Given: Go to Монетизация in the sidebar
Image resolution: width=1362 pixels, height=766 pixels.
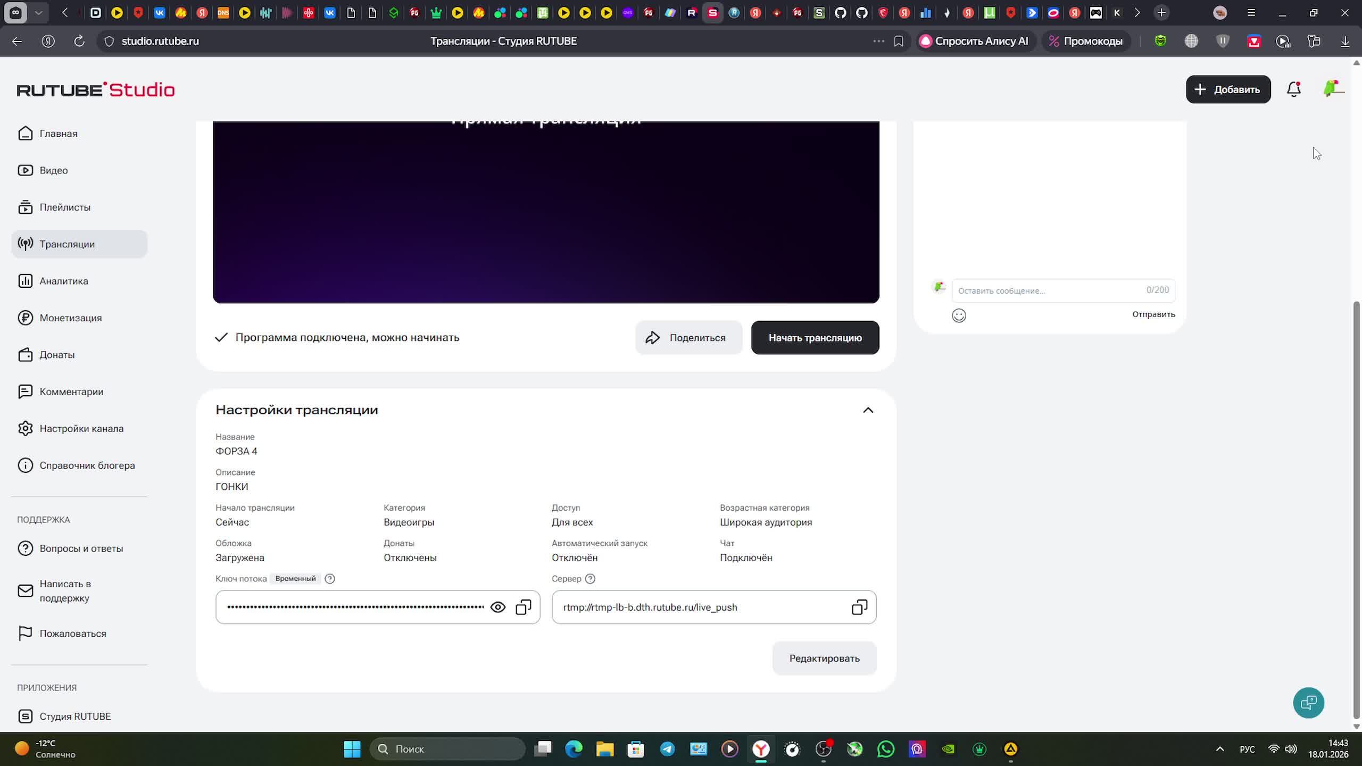Looking at the screenshot, I should click(70, 318).
